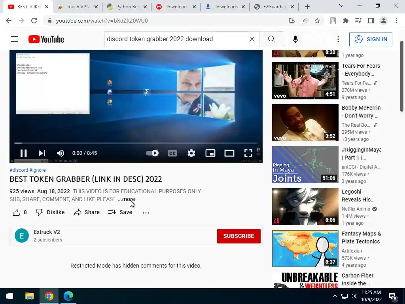Click the video progress bar
Image resolution: width=405 pixels, height=304 pixels.
[136, 142]
